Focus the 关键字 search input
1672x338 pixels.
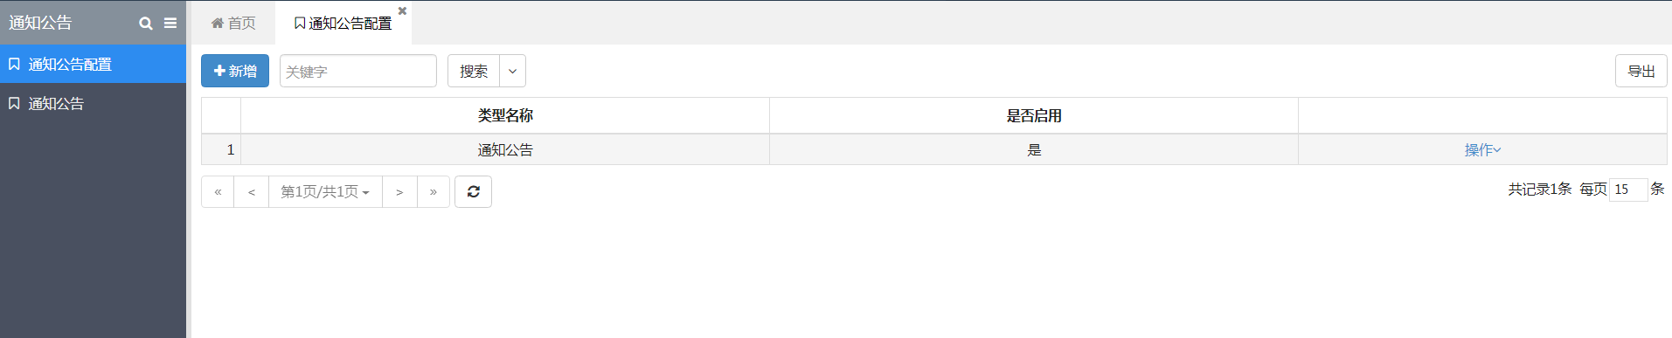click(358, 72)
